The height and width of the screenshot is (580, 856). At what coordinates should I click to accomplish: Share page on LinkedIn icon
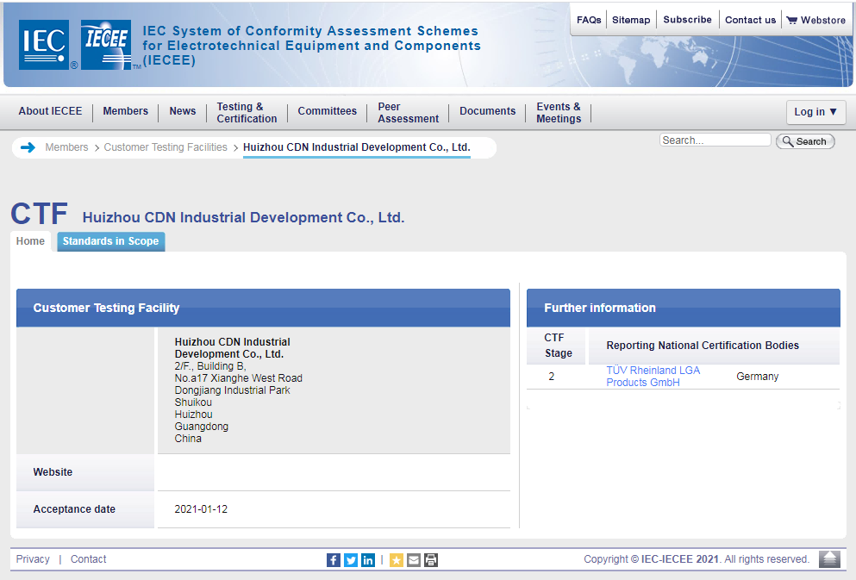[368, 560]
